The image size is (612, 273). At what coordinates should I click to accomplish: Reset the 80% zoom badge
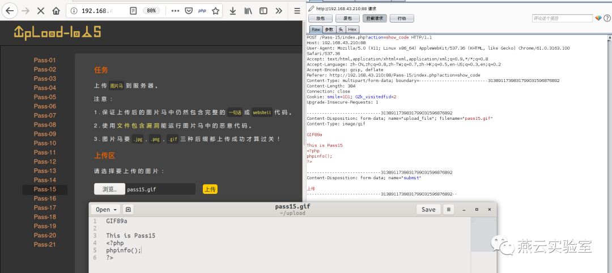[151, 11]
